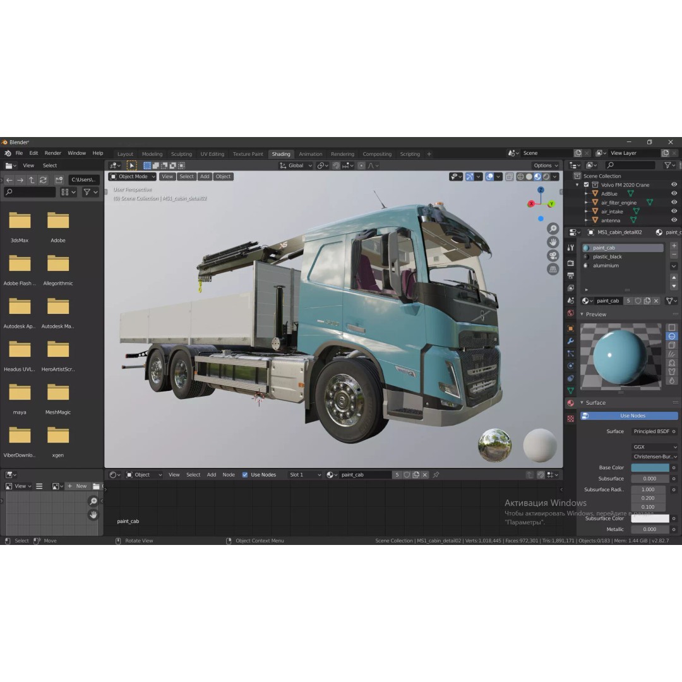Toggle Use Nodes checkbox in node editor header
682x682 pixels.
pyautogui.click(x=245, y=475)
